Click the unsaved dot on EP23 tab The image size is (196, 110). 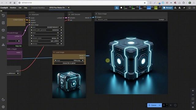pos(69,8)
